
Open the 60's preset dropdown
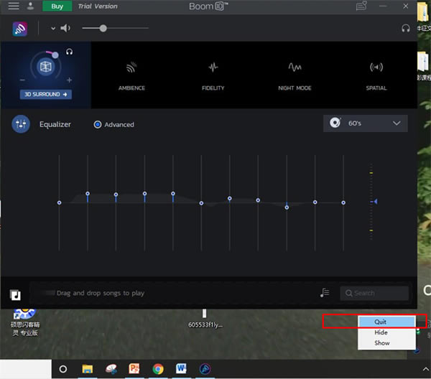tap(365, 123)
